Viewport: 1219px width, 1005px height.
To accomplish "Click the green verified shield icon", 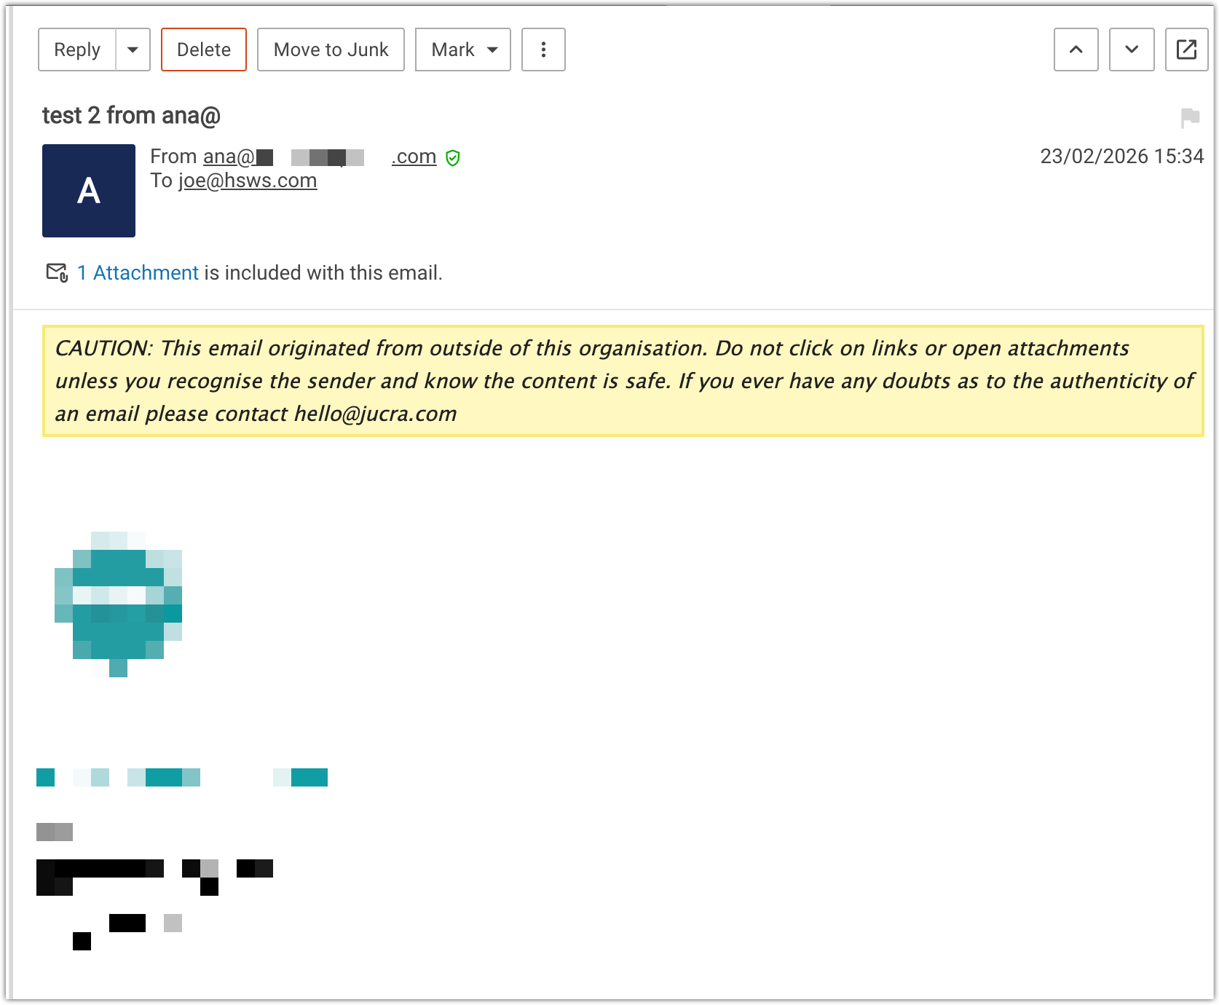I will pos(453,157).
